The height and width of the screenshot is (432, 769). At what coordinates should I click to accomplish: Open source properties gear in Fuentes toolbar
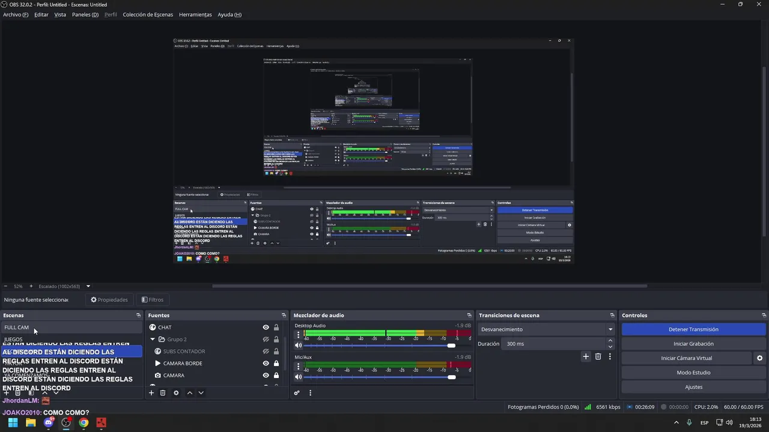tap(176, 393)
